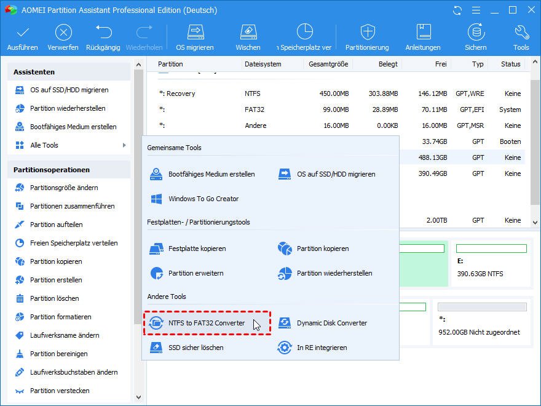Select the 952.00GB Nicht zugeordnet block
Viewport: 541px width, 406px height.
pyautogui.click(x=482, y=322)
